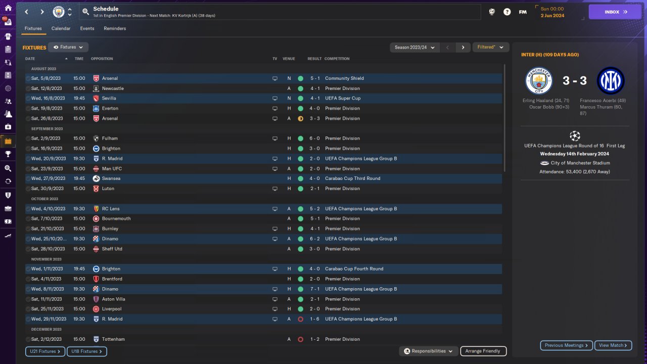This screenshot has width=647, height=364.
Task: Go back with the left arrow
Action: tap(27, 12)
